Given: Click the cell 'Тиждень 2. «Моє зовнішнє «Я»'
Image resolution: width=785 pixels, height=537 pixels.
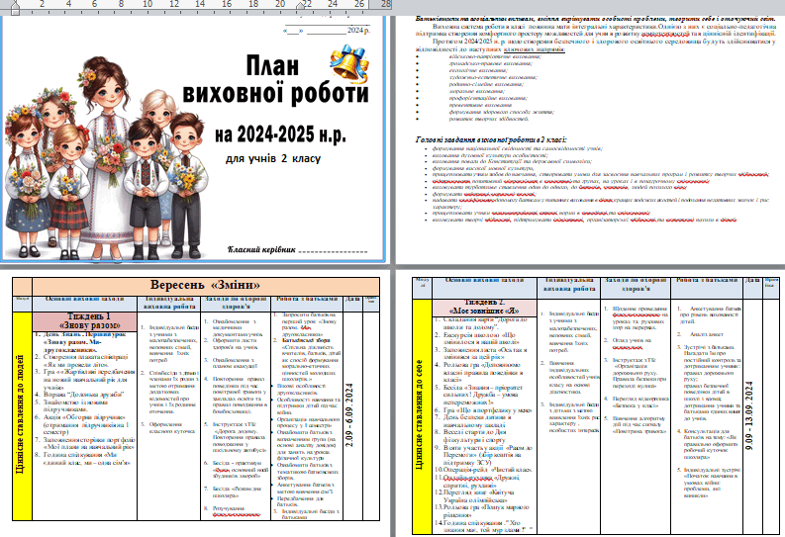Looking at the screenshot, I should [484, 307].
